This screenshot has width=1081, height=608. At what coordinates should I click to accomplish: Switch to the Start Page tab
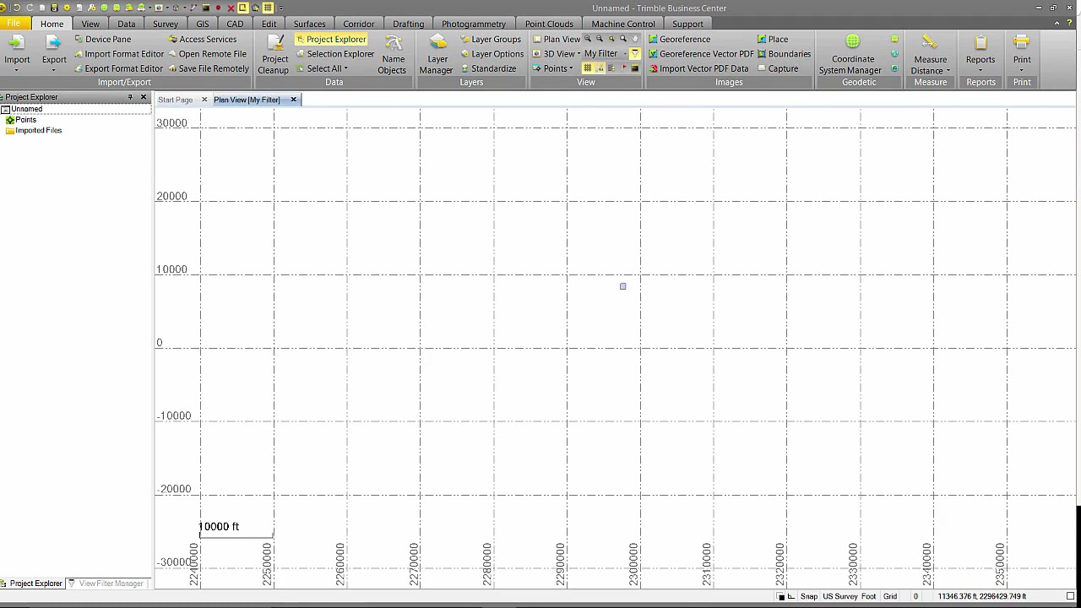click(176, 100)
